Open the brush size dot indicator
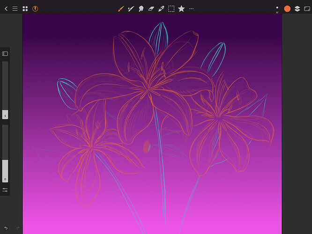 (277, 9)
